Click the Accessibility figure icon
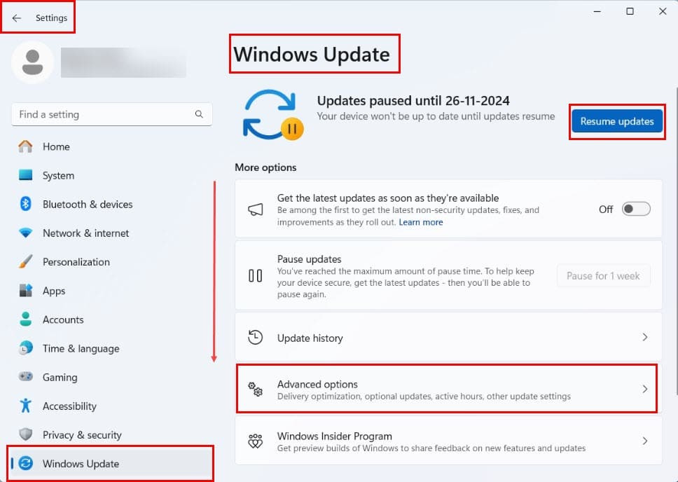Screen dimensions: 678x482 click(25, 406)
